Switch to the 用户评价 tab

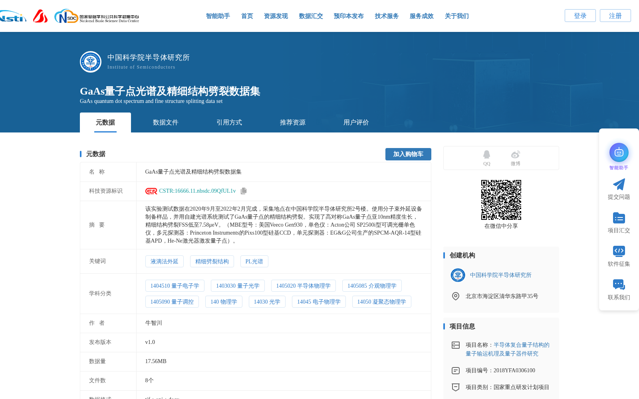click(356, 122)
